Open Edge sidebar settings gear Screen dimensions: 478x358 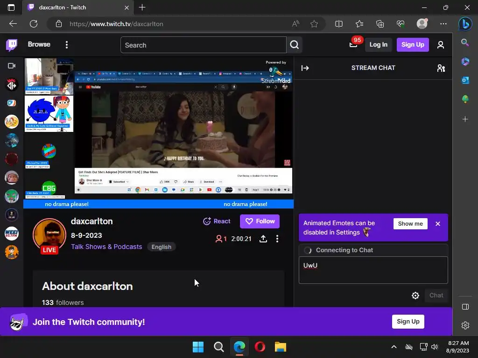pos(465,325)
